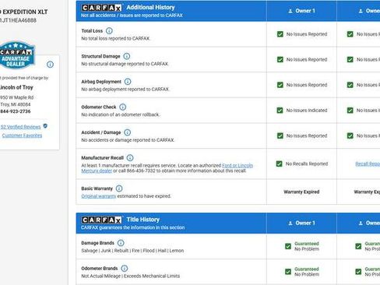Click the Owner 1 person icon in Additional History
This screenshot has height=285, width=380.
click(290, 11)
